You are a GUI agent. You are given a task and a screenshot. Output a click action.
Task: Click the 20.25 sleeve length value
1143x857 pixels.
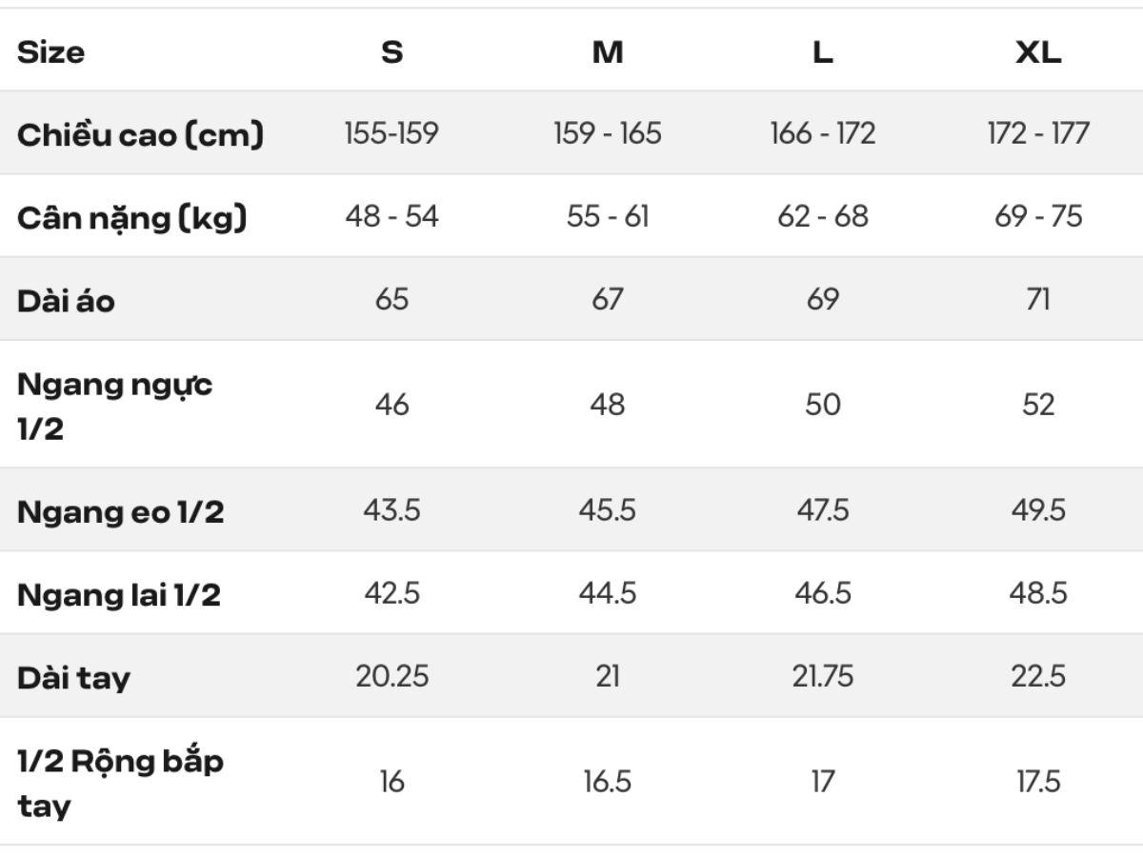point(391,676)
